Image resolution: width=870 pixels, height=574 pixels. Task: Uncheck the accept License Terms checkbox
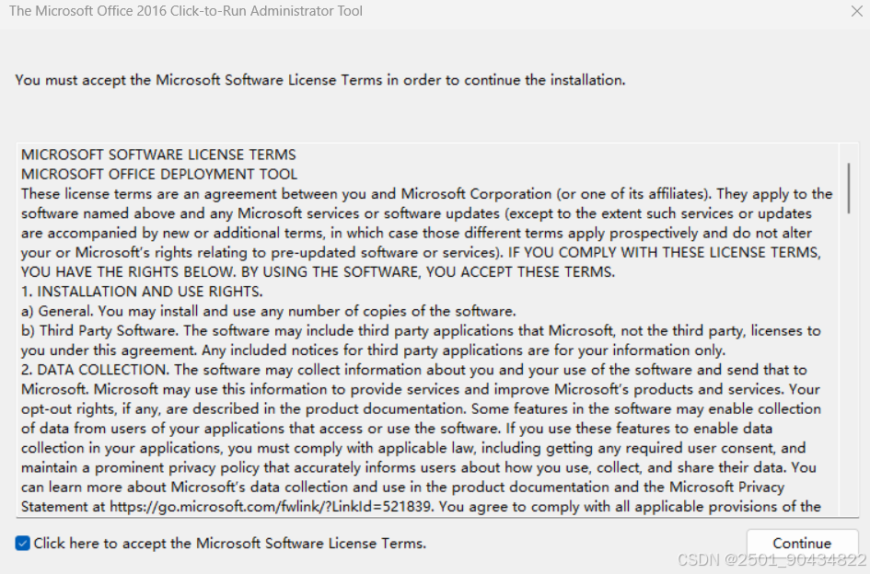click(23, 543)
